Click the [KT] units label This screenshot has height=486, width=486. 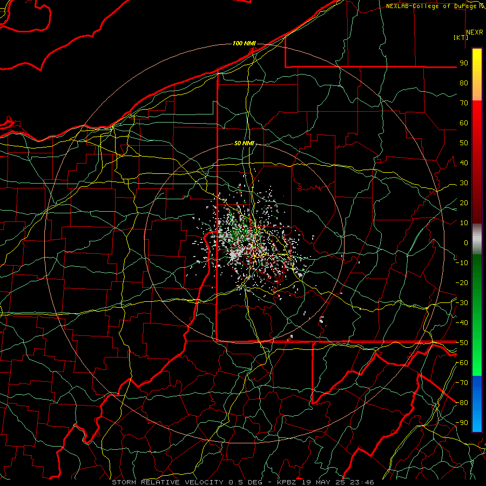tap(461, 37)
